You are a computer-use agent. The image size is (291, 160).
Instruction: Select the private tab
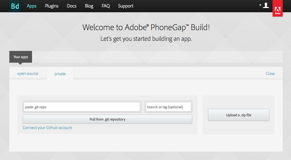pos(60,74)
